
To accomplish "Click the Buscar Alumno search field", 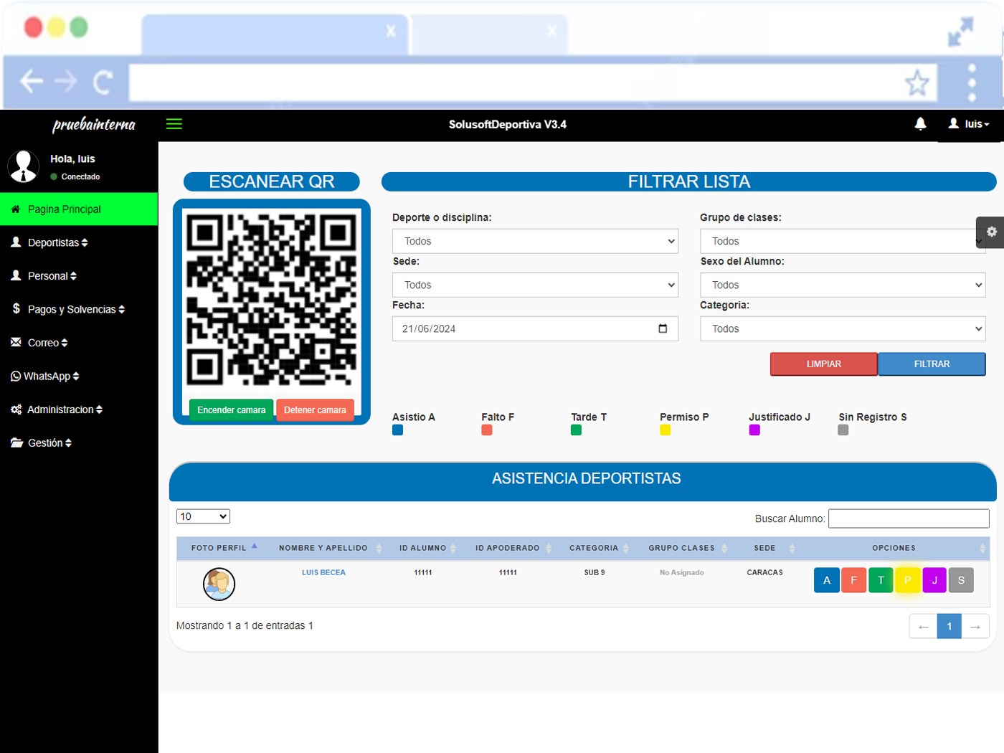I will point(909,518).
